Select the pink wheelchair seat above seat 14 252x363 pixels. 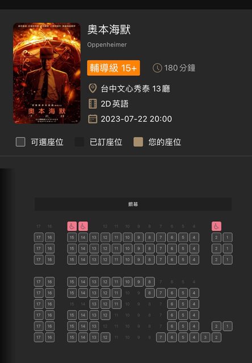click(83, 226)
